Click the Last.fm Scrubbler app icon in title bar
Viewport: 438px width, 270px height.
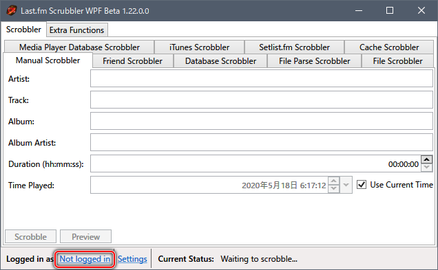click(12, 10)
